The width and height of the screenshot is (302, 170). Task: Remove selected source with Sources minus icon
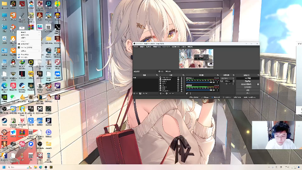click(x=163, y=93)
